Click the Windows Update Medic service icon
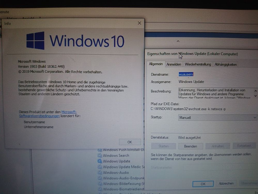The image size is (258, 194). [100, 167]
